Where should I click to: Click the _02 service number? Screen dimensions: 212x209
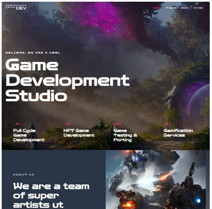(67, 124)
